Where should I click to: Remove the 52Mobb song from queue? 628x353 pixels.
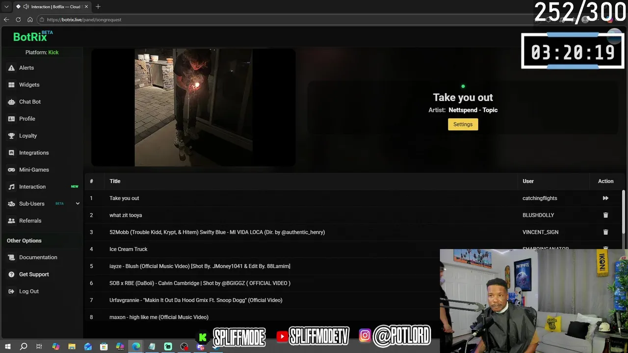coord(605,232)
